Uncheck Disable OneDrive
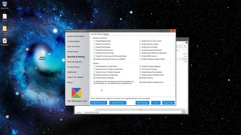This screenshot has height=135, width=241. [140, 78]
